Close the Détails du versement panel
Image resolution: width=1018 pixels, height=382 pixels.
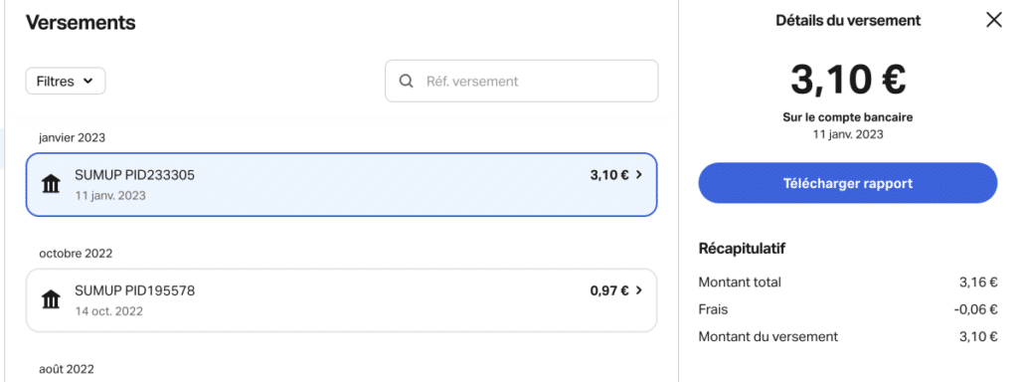tap(993, 21)
